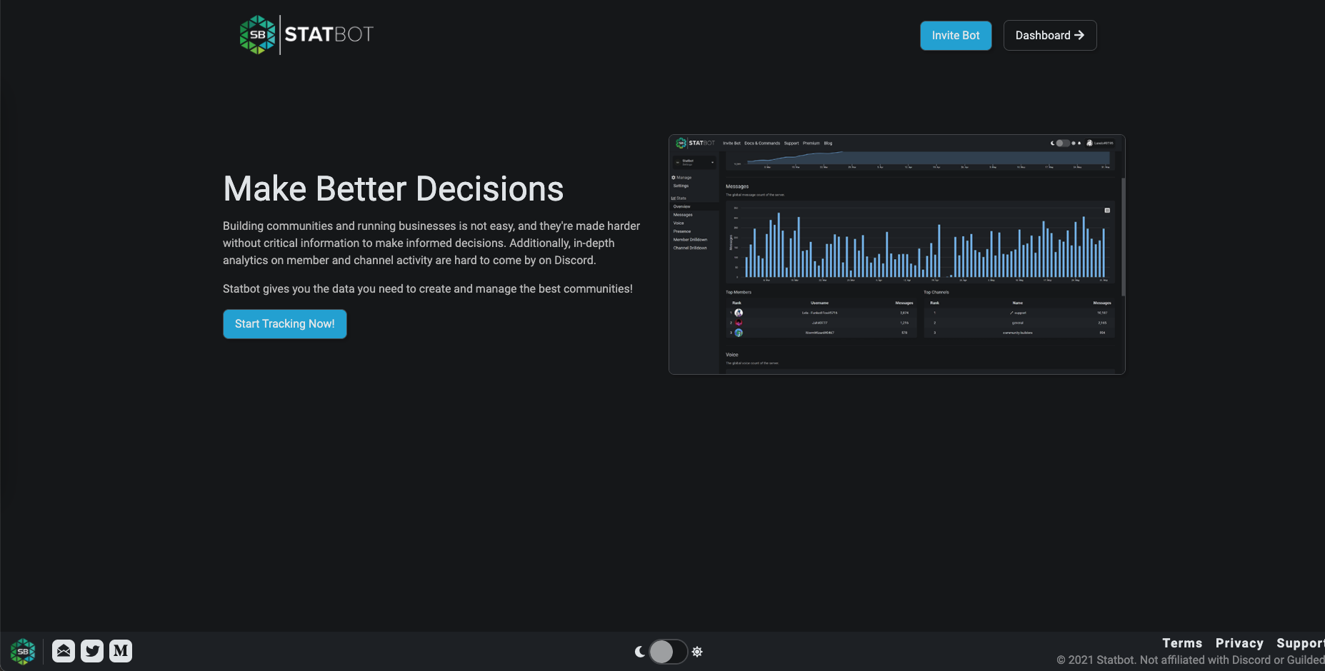1325x671 pixels.
Task: Open the Twitter icon in footer
Action: pyautogui.click(x=92, y=651)
